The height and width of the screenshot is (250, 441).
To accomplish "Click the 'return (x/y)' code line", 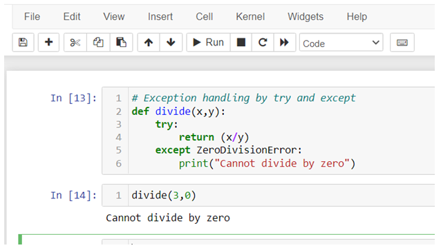I will click(214, 137).
